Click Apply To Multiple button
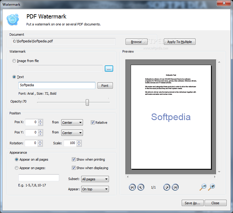Viewport: 233px width, 213px height. click(x=180, y=42)
